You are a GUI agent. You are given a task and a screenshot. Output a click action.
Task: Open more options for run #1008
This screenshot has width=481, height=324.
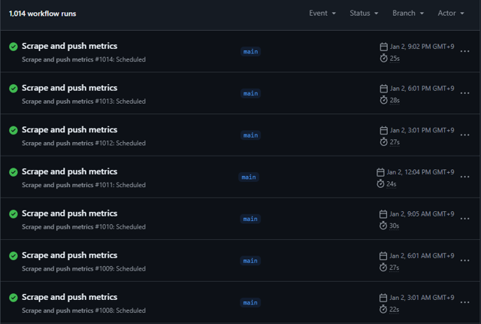(x=465, y=303)
